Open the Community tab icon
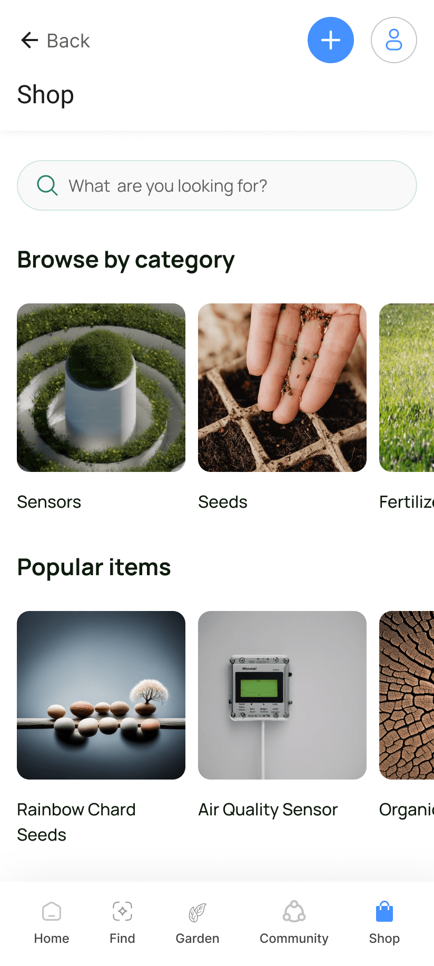434x966 pixels. tap(294, 911)
